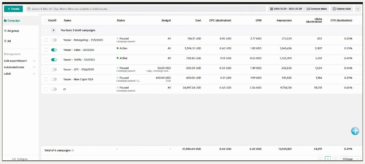Open the Yasser - Sales - 2/5/2025 campaign
365x164 pixels.
(79, 50)
